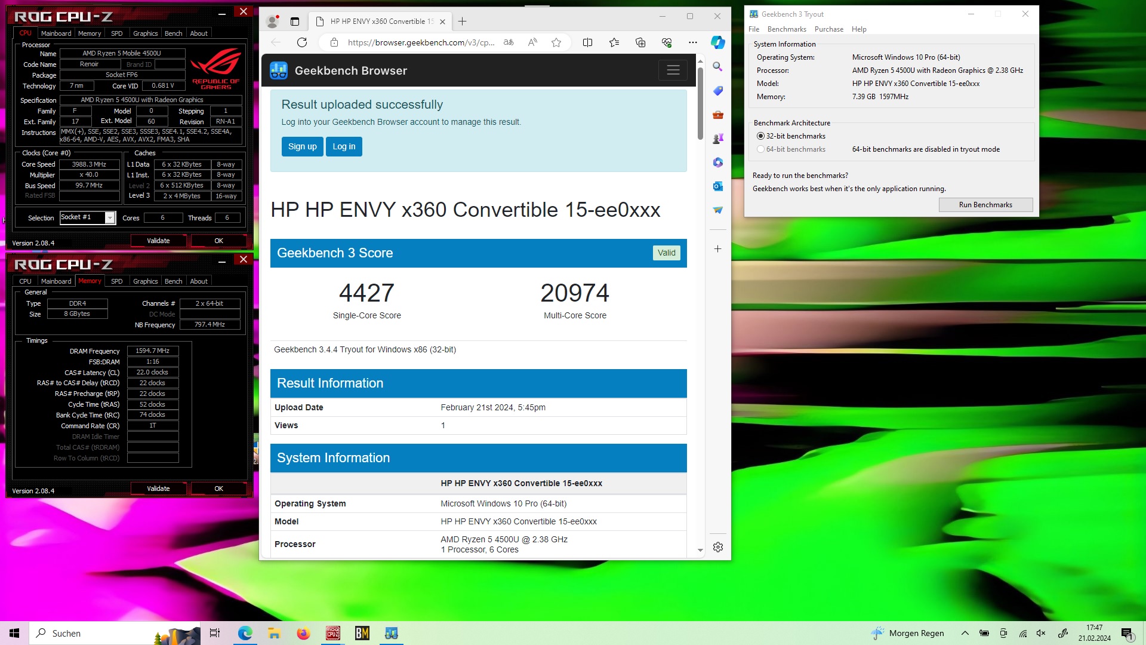The image size is (1146, 645).
Task: Refresh the Geekbench browser page
Action: [x=302, y=42]
